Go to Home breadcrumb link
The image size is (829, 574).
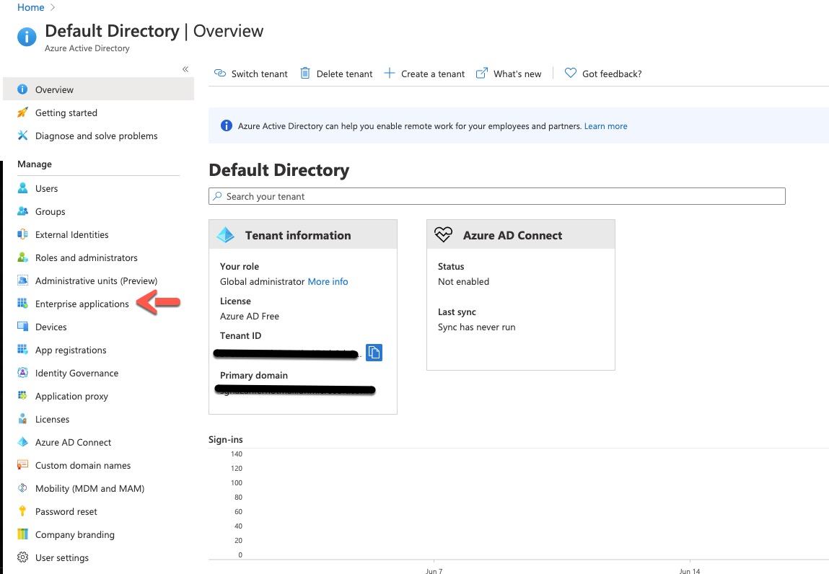30,7
